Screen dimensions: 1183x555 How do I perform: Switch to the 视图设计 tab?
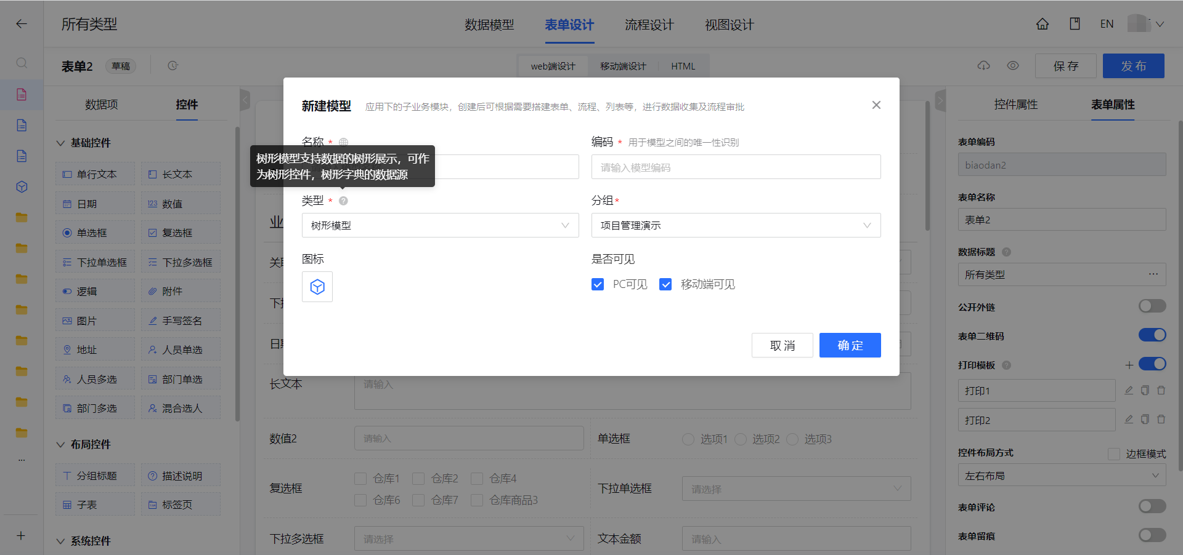[x=730, y=25]
